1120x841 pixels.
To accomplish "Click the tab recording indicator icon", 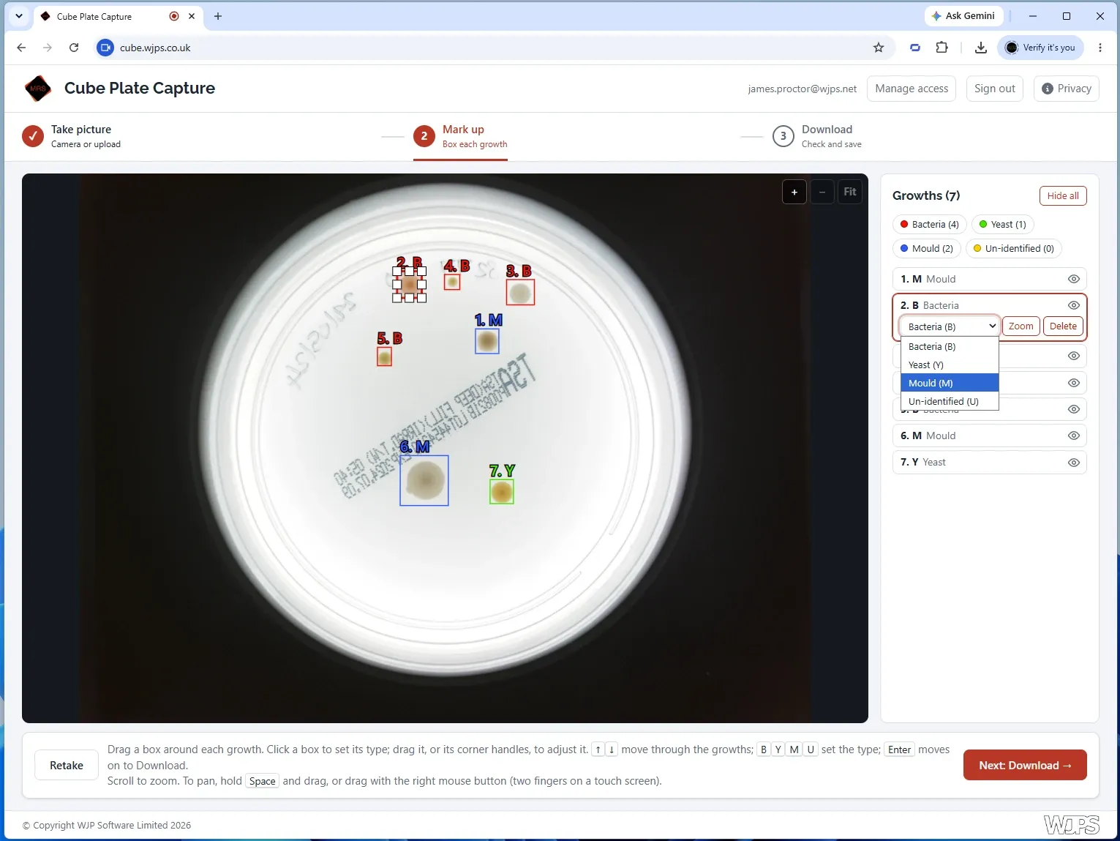I will point(174,16).
